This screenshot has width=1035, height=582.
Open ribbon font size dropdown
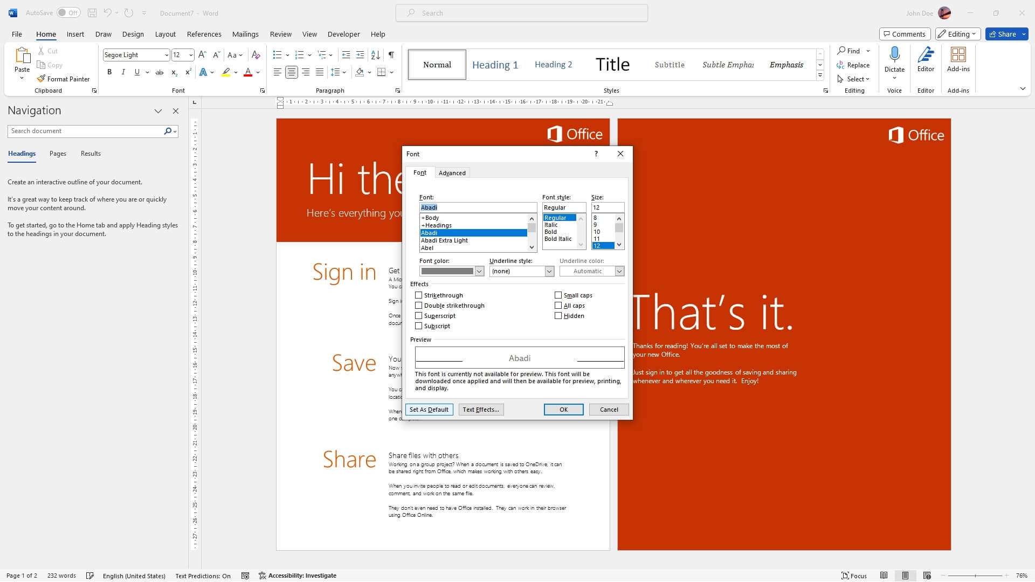(x=191, y=55)
